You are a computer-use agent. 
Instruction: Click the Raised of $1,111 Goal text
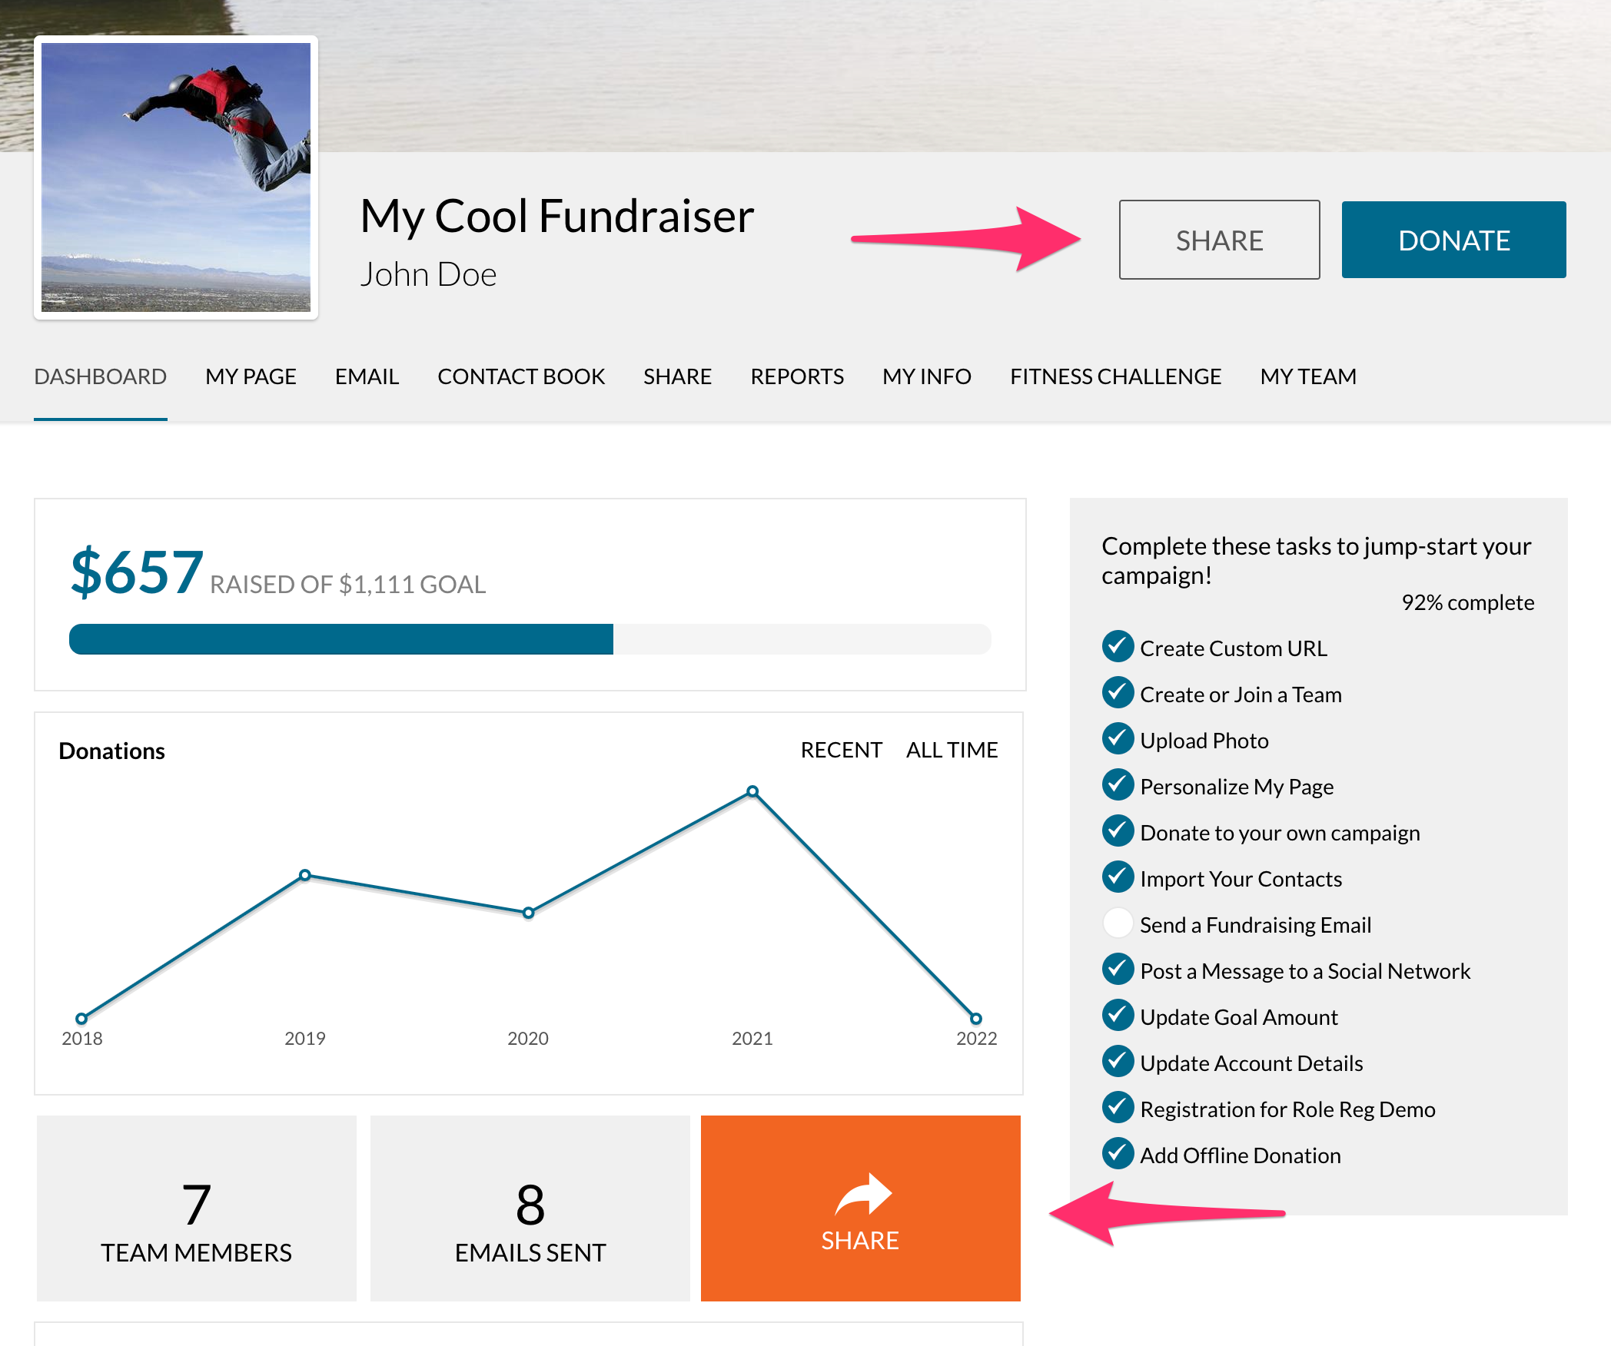click(347, 585)
